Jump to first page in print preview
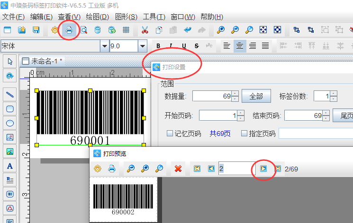Screen dimensions: 353x223 tap(197, 169)
